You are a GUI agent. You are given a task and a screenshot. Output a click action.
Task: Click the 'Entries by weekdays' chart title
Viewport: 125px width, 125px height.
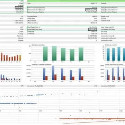coord(38,45)
